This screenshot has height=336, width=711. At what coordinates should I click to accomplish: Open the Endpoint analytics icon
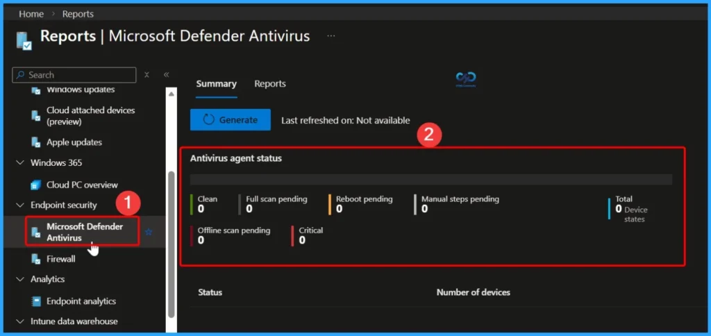36,301
